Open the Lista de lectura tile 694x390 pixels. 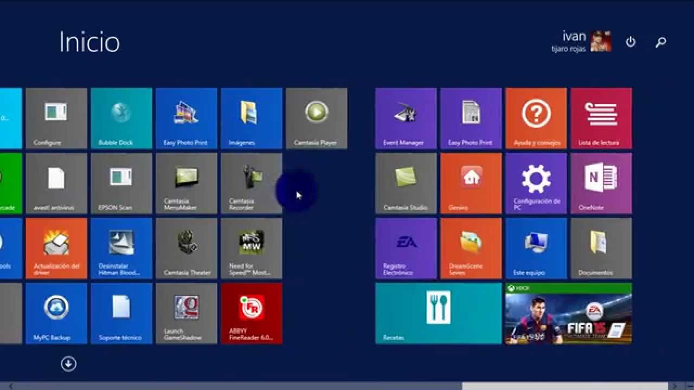601,118
